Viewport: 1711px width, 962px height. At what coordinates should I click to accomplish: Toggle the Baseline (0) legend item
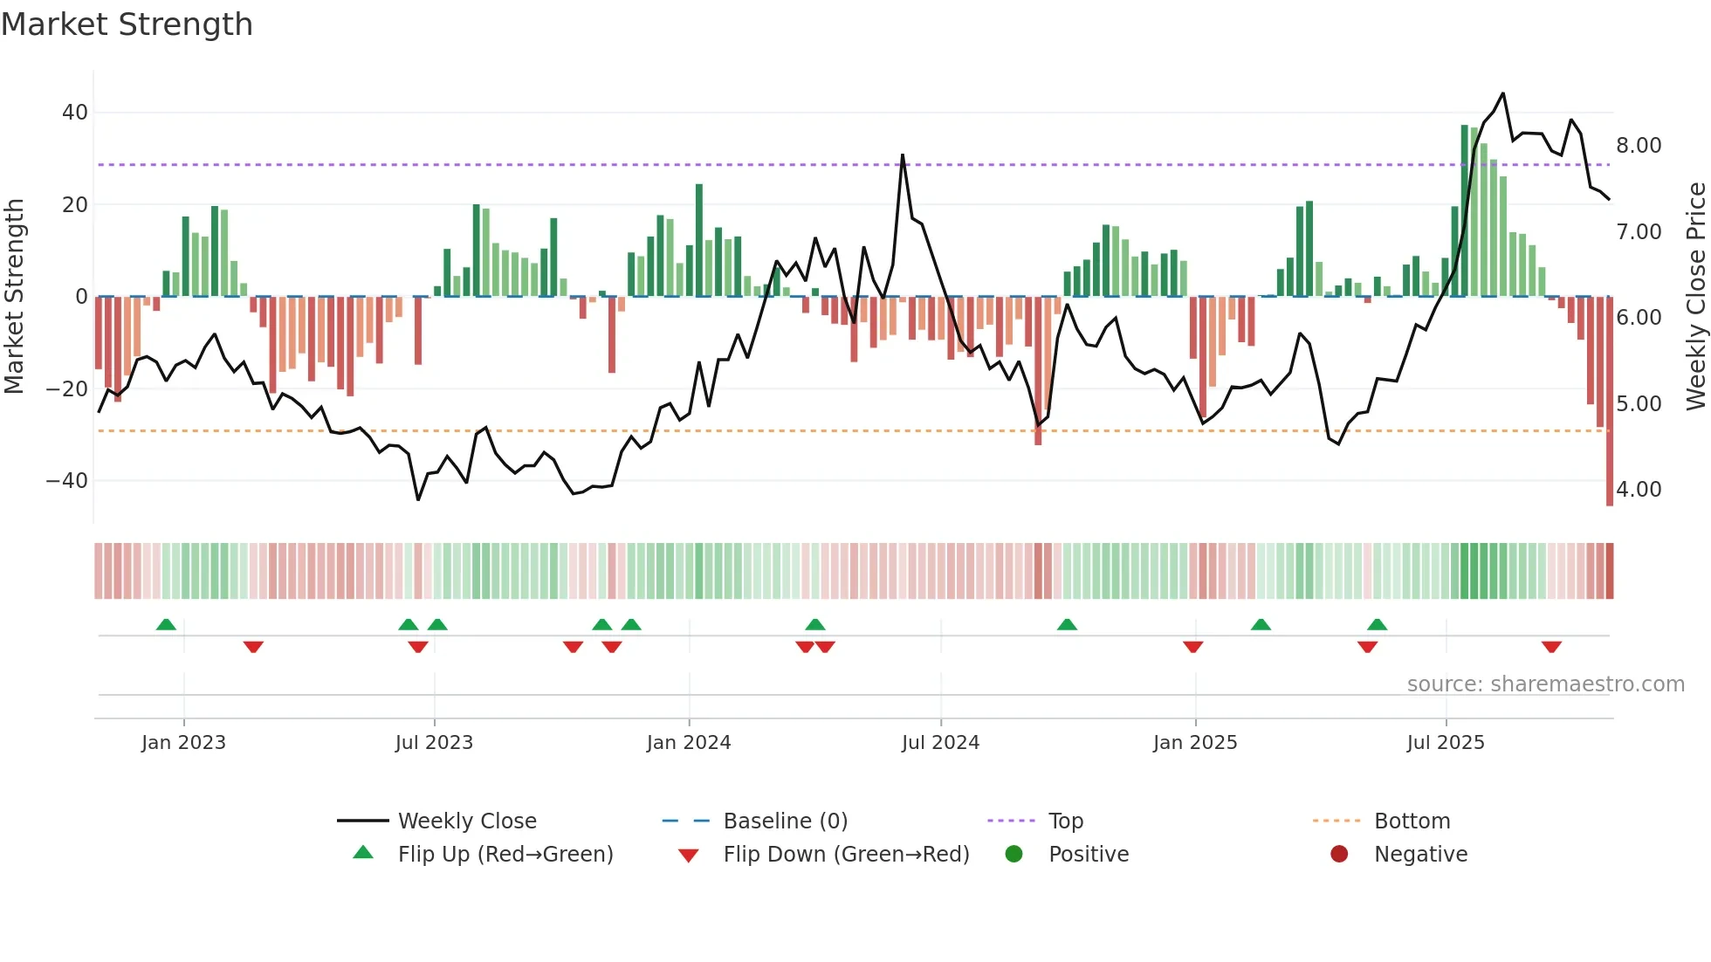point(785,821)
